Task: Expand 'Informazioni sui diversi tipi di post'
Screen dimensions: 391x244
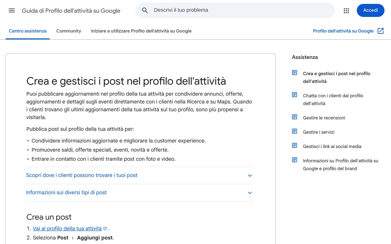Action: tap(140, 193)
